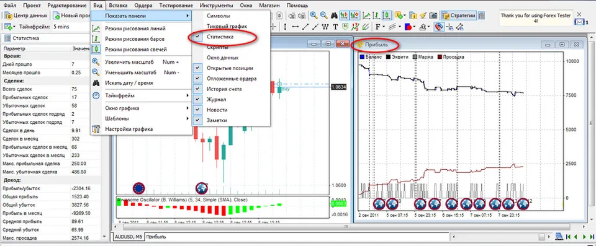Click the gray Маржа legend swatch
This screenshot has height=246, width=596.
[x=415, y=57]
